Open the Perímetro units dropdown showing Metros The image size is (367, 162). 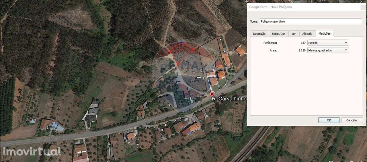pyautogui.click(x=328, y=43)
